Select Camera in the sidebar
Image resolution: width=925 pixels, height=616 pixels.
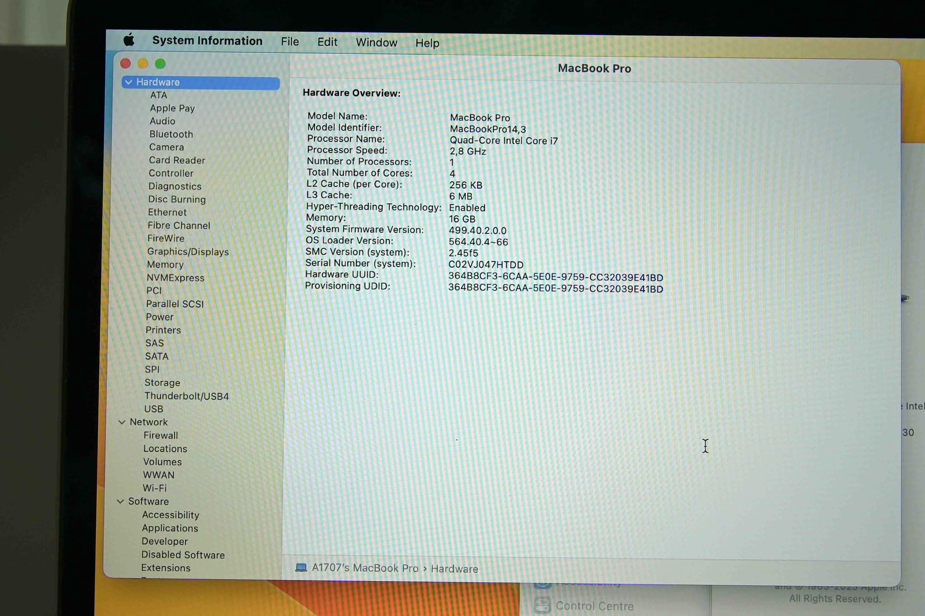(x=166, y=147)
